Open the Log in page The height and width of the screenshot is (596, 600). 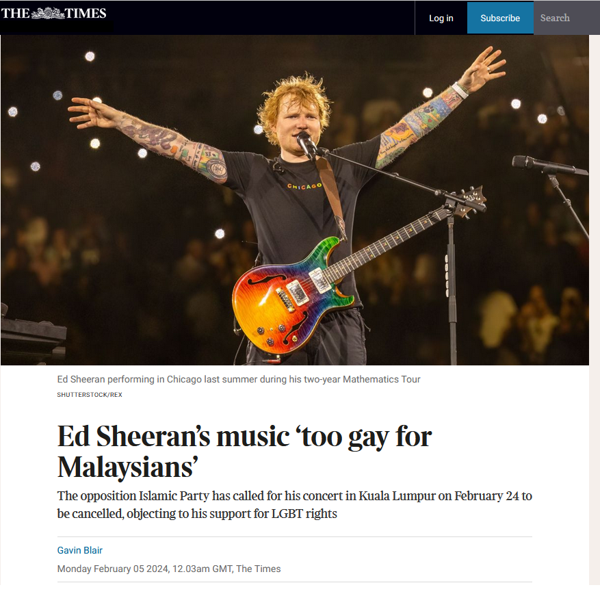(x=441, y=18)
